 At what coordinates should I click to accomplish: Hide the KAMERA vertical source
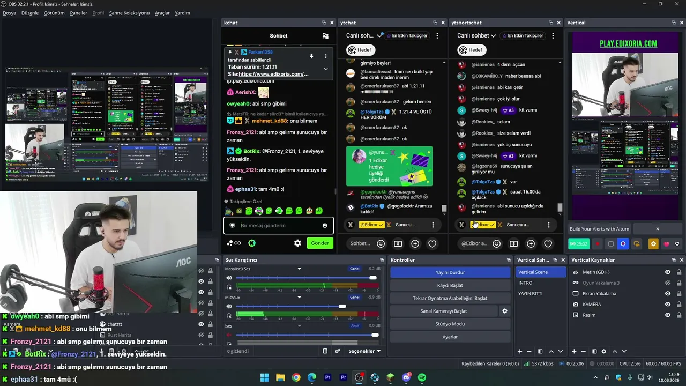coord(668,305)
